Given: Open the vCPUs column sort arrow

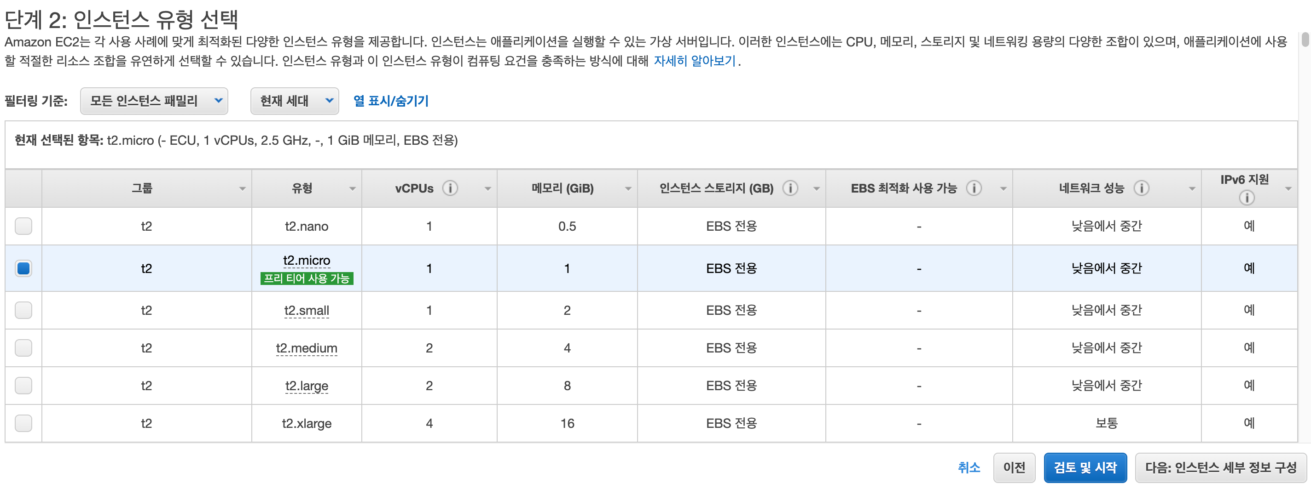Looking at the screenshot, I should 487,189.
